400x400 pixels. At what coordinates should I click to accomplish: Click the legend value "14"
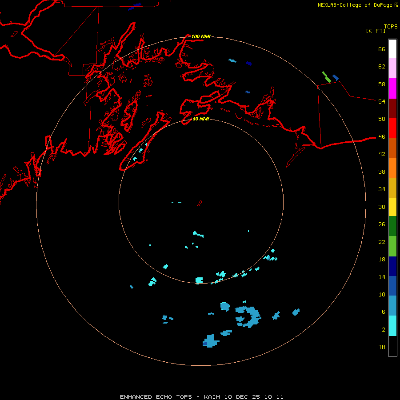tap(382, 277)
